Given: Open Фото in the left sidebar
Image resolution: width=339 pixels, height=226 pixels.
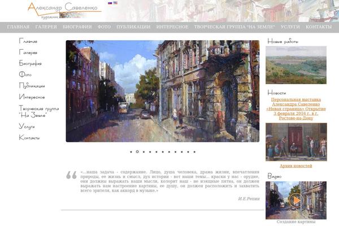Looking at the screenshot, I should 25,75.
